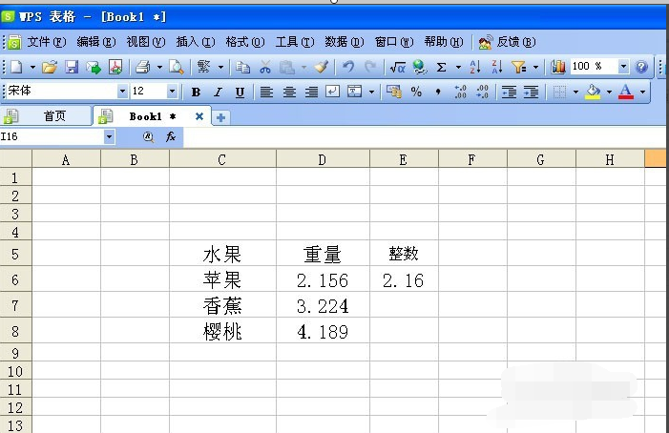Export to PDF icon
669x433 pixels.
pyautogui.click(x=115, y=67)
